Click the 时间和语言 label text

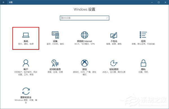tap(55, 69)
